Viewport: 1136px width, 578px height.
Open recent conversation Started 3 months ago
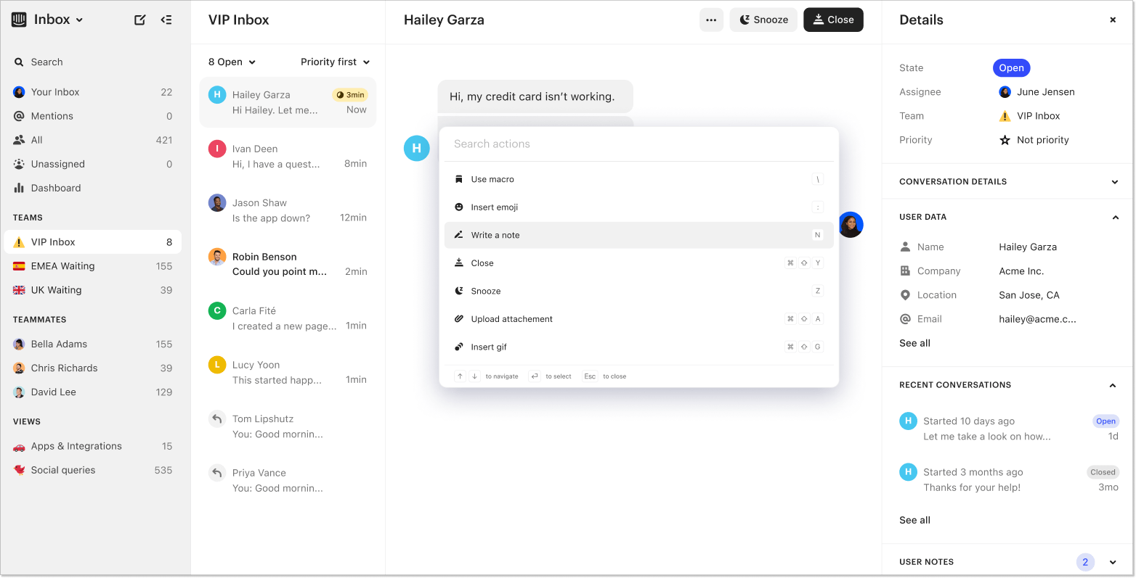1009,479
